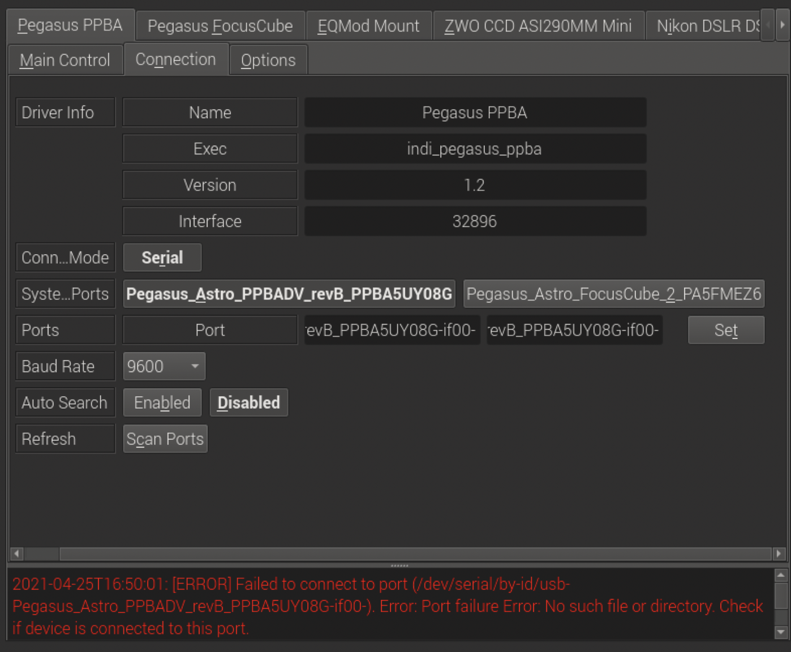Click the horizontal scrollbar left arrow

[17, 554]
